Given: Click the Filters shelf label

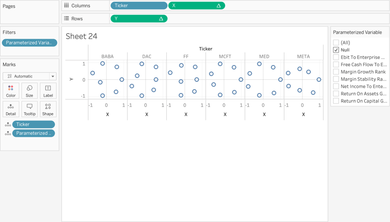Looking at the screenshot, I should pos(9,32).
